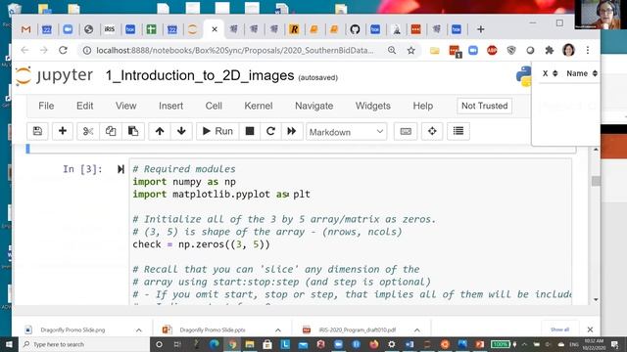Save and checkpoint the notebook
This screenshot has width=627, height=352.
click(37, 131)
